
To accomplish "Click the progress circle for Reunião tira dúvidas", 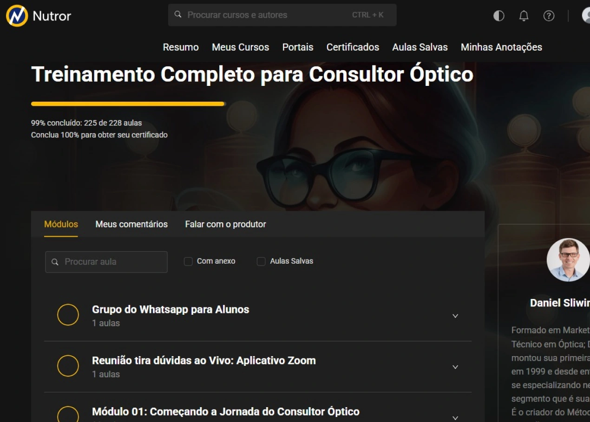I will click(68, 366).
